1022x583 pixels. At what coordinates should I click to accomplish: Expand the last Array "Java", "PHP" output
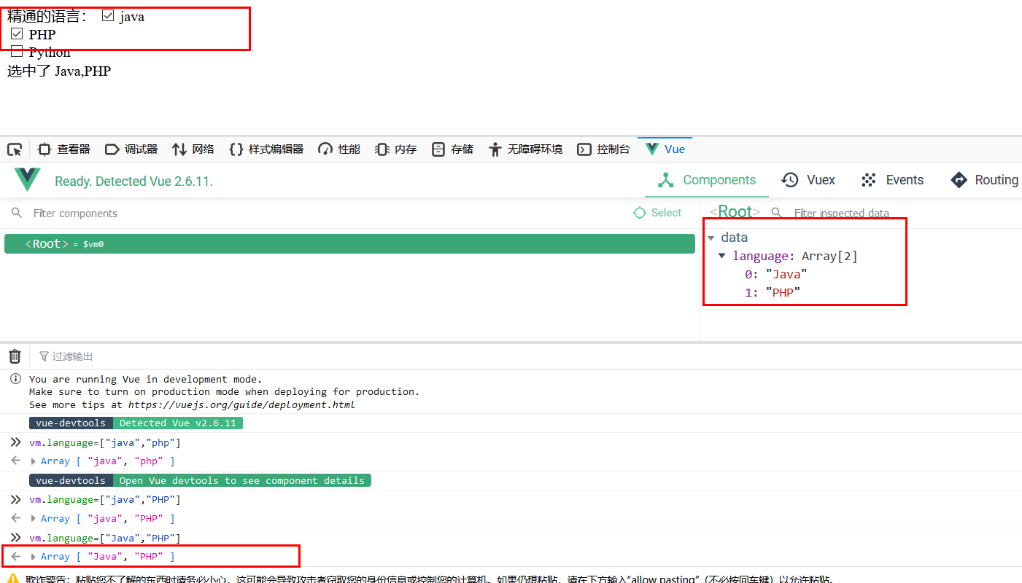[33, 557]
